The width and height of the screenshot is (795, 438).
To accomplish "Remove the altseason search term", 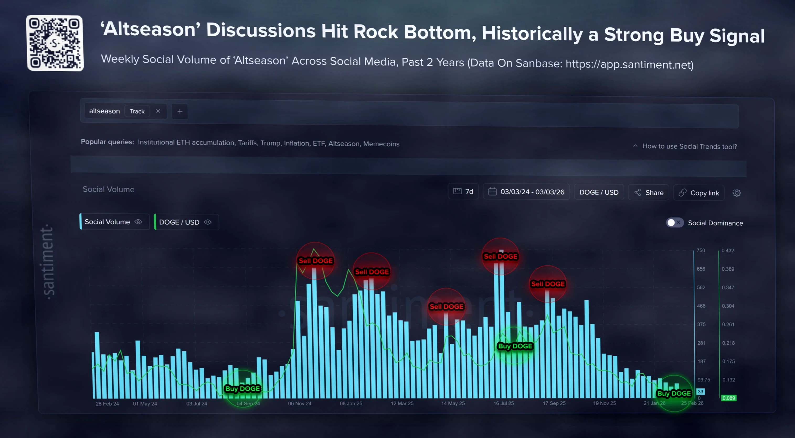I will click(158, 111).
